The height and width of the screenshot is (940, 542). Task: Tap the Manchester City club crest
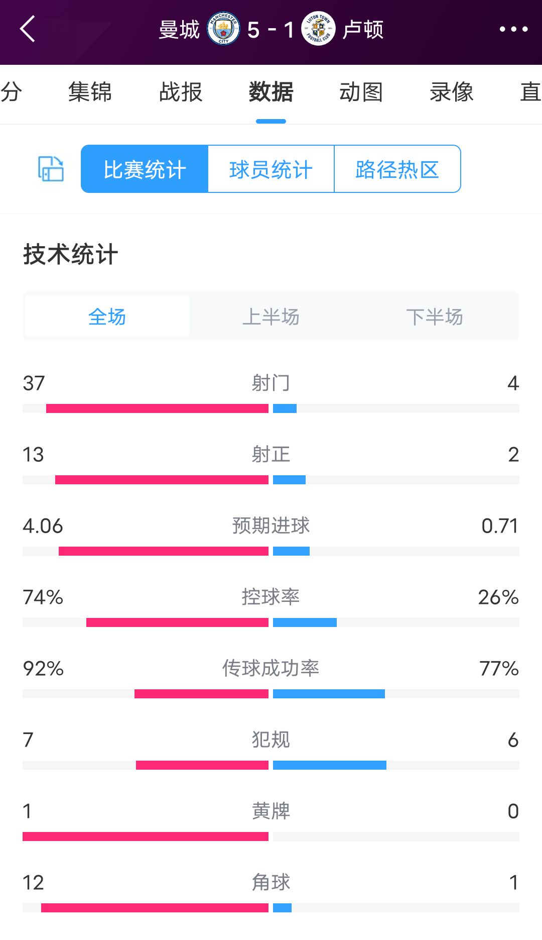pyautogui.click(x=223, y=29)
